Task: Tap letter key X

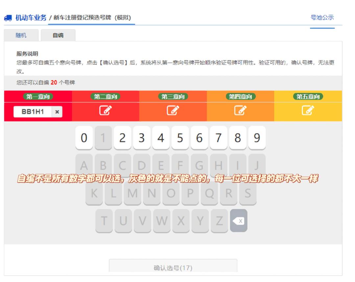Action: pyautogui.click(x=181, y=221)
